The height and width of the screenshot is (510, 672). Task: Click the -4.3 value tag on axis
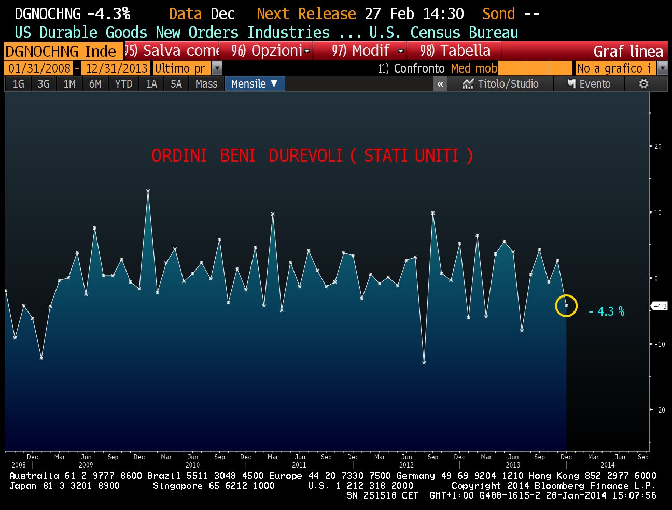[660, 306]
